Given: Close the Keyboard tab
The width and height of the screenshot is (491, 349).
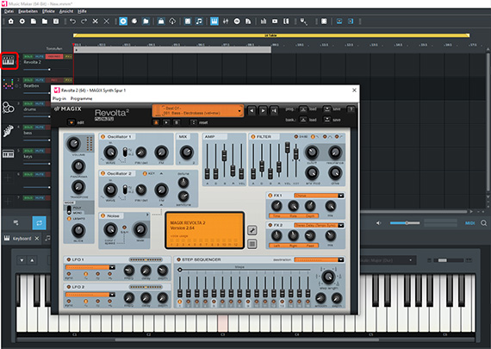Looking at the screenshot, I should 37,239.
